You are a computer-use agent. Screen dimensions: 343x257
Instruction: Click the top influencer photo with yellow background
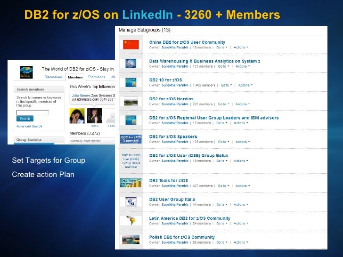(77, 116)
